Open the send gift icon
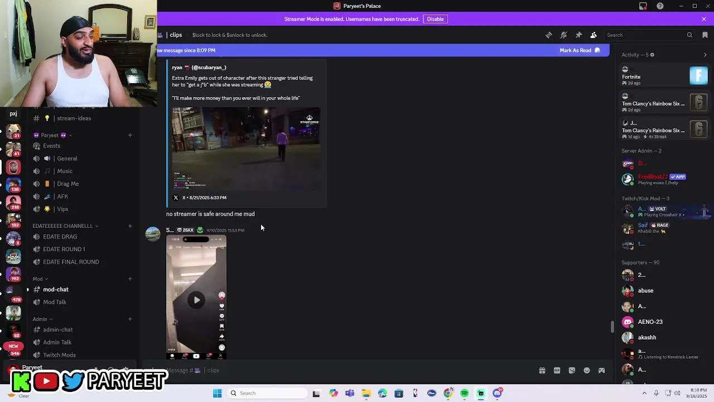Image resolution: width=714 pixels, height=402 pixels. (542, 370)
